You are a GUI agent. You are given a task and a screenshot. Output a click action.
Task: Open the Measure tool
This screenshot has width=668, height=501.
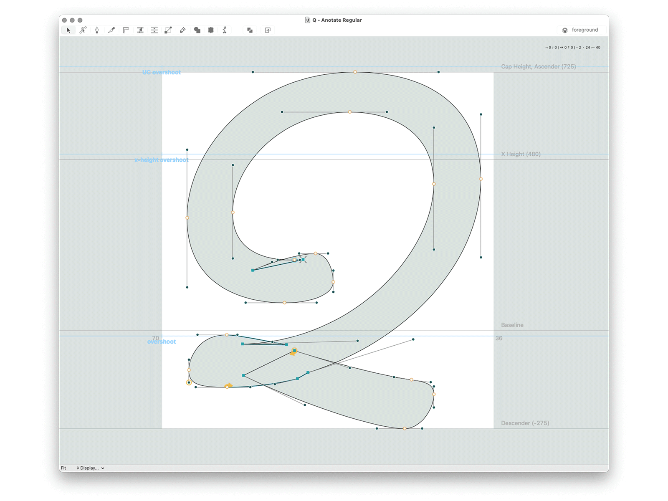126,30
